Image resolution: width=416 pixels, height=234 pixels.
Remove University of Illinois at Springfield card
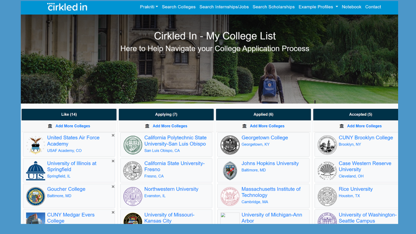(x=113, y=161)
